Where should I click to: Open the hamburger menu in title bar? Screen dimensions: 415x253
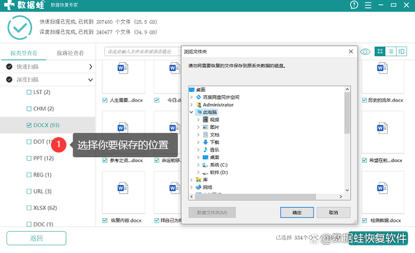pyautogui.click(x=368, y=5)
